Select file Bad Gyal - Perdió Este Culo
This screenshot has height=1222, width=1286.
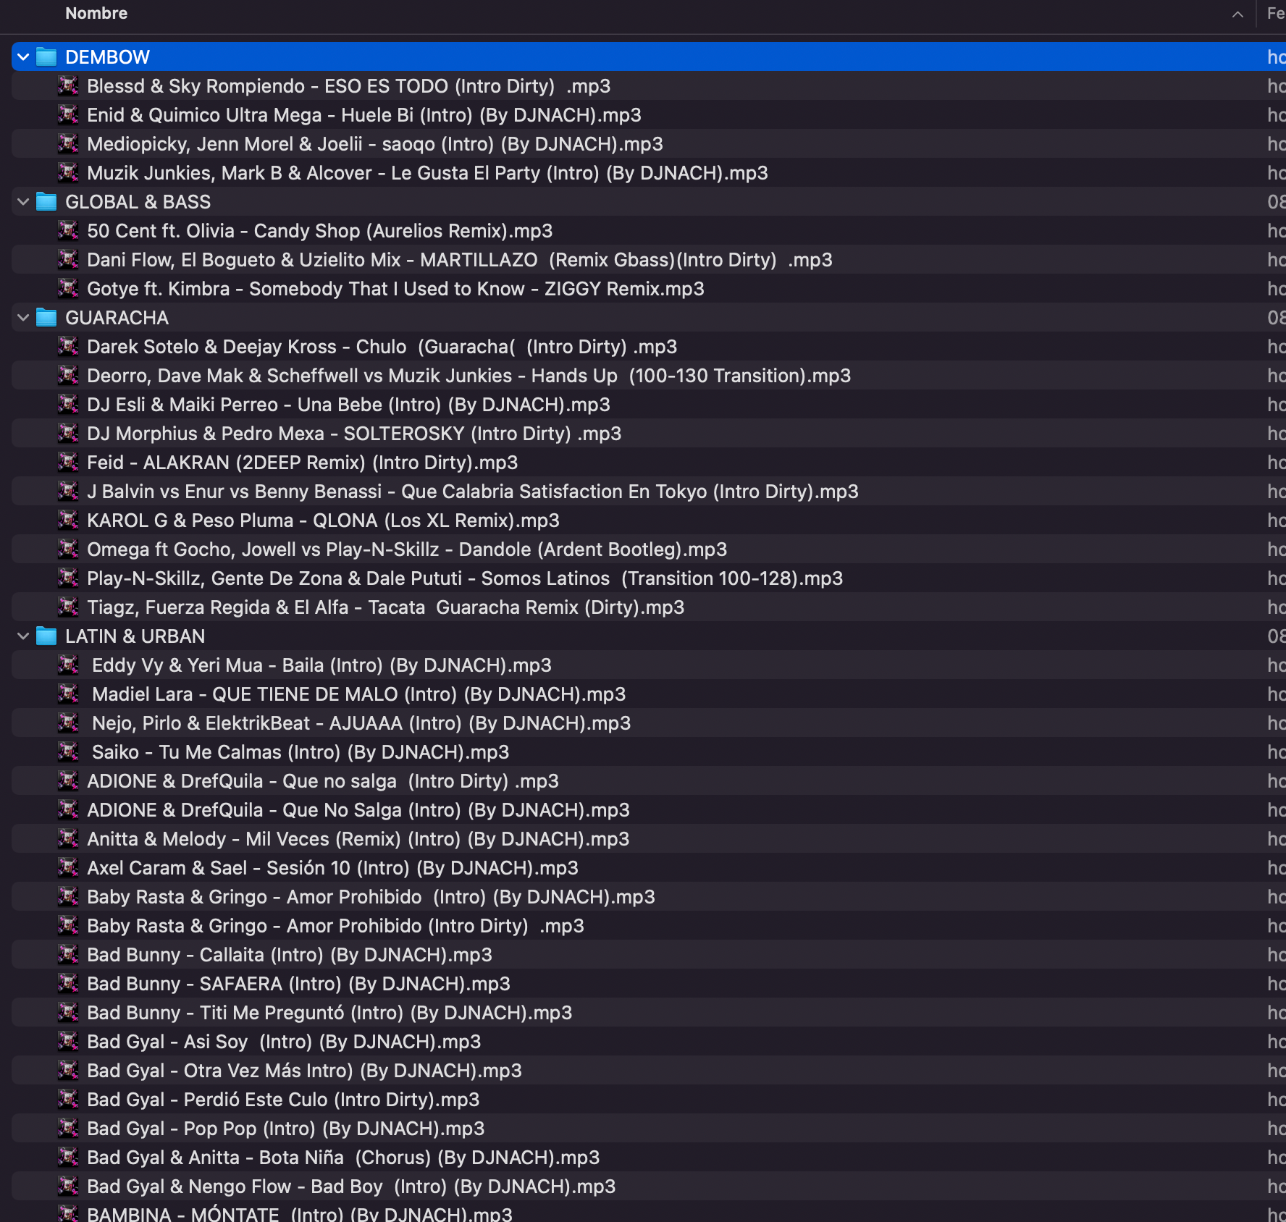[x=283, y=1100]
